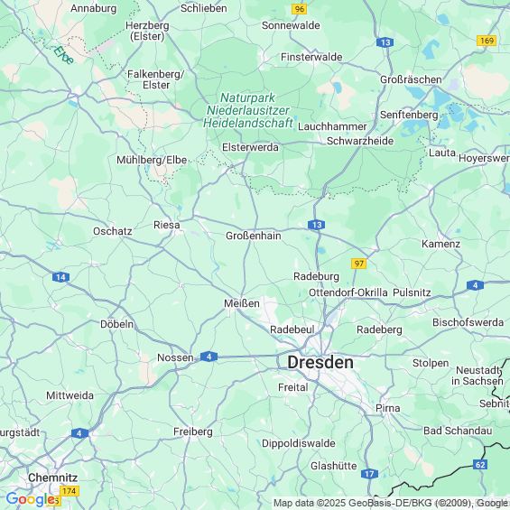Click the A13 highway shield near Großenhain

(x=317, y=225)
